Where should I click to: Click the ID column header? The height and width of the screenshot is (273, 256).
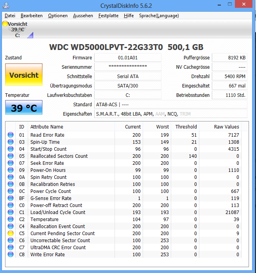[21, 127]
